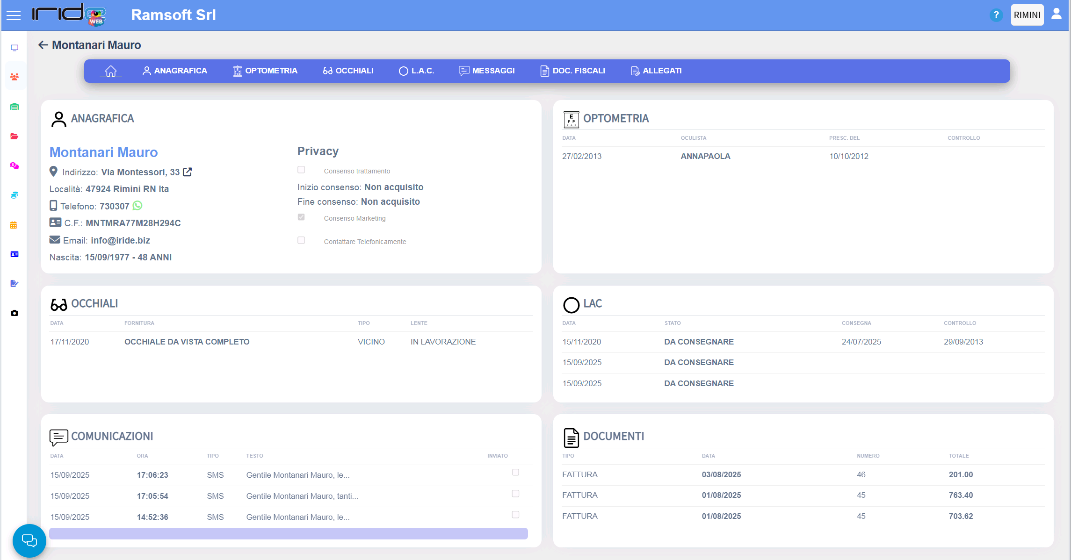Enable Consenso trattamento checkbox

tap(301, 170)
